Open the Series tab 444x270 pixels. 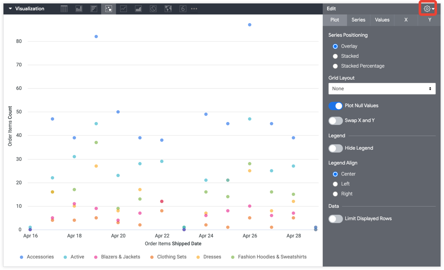pos(358,20)
